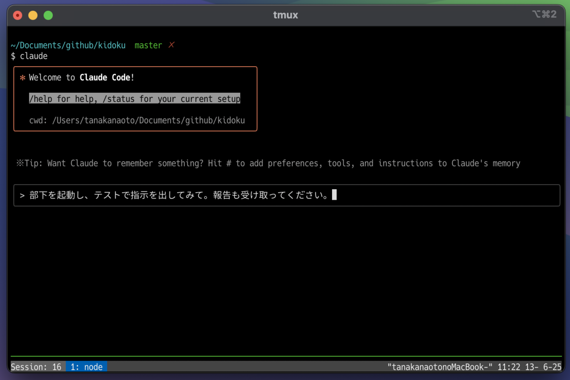Click the yellow minimize window button
The height and width of the screenshot is (380, 570).
pos(33,15)
